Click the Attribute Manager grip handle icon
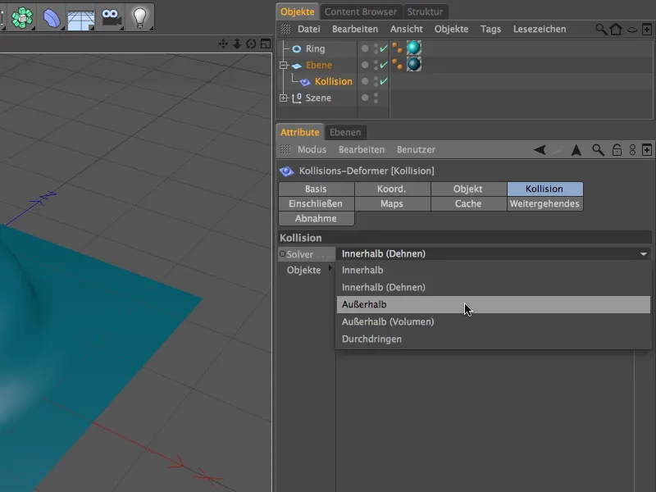Image resolution: width=656 pixels, height=492 pixels. click(285, 149)
